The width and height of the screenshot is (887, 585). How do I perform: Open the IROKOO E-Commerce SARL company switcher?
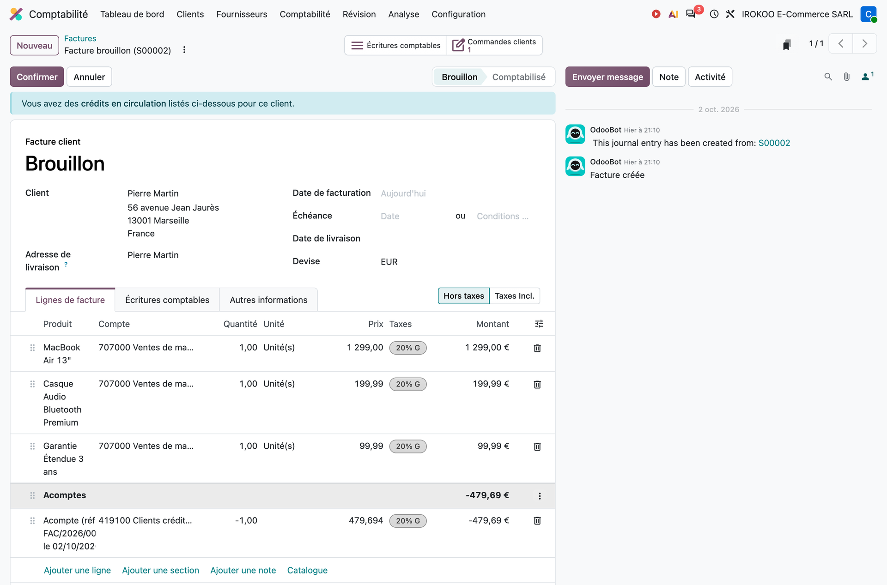797,14
